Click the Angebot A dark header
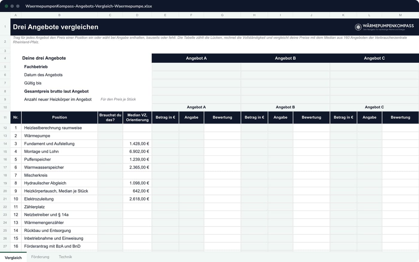This screenshot has width=419, height=262. [196, 58]
